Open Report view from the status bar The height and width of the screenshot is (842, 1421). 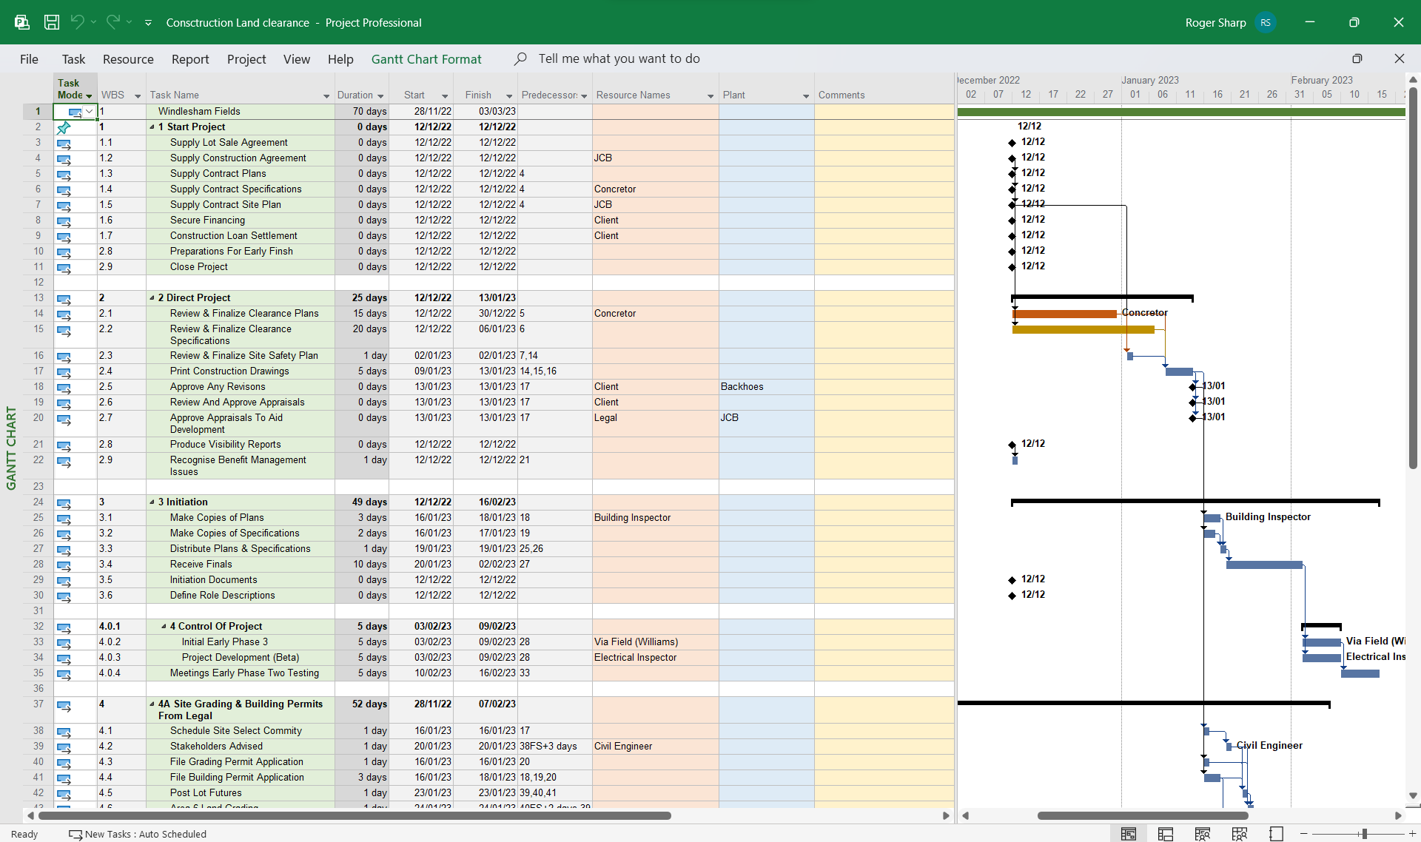click(1277, 834)
